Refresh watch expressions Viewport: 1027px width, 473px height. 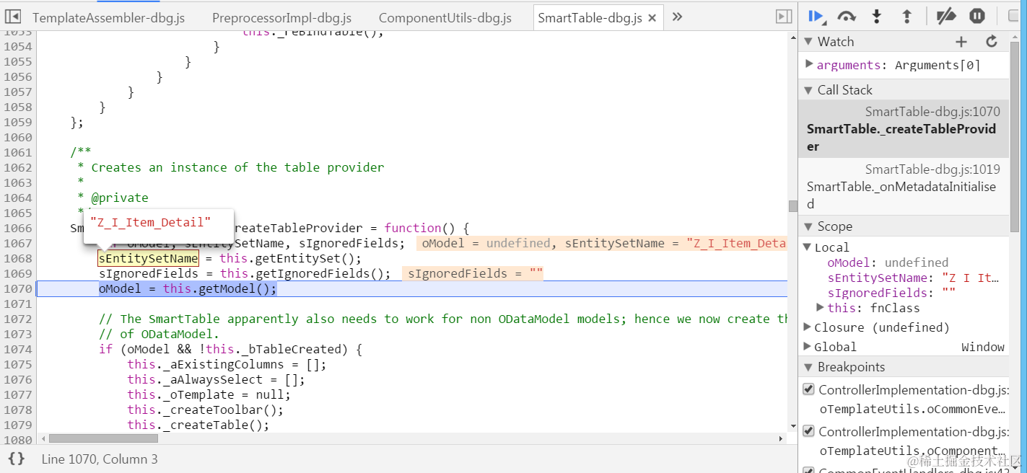[992, 42]
